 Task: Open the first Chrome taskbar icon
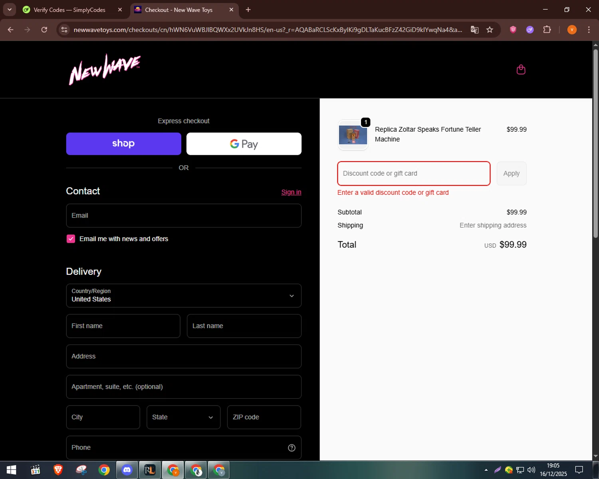104,470
